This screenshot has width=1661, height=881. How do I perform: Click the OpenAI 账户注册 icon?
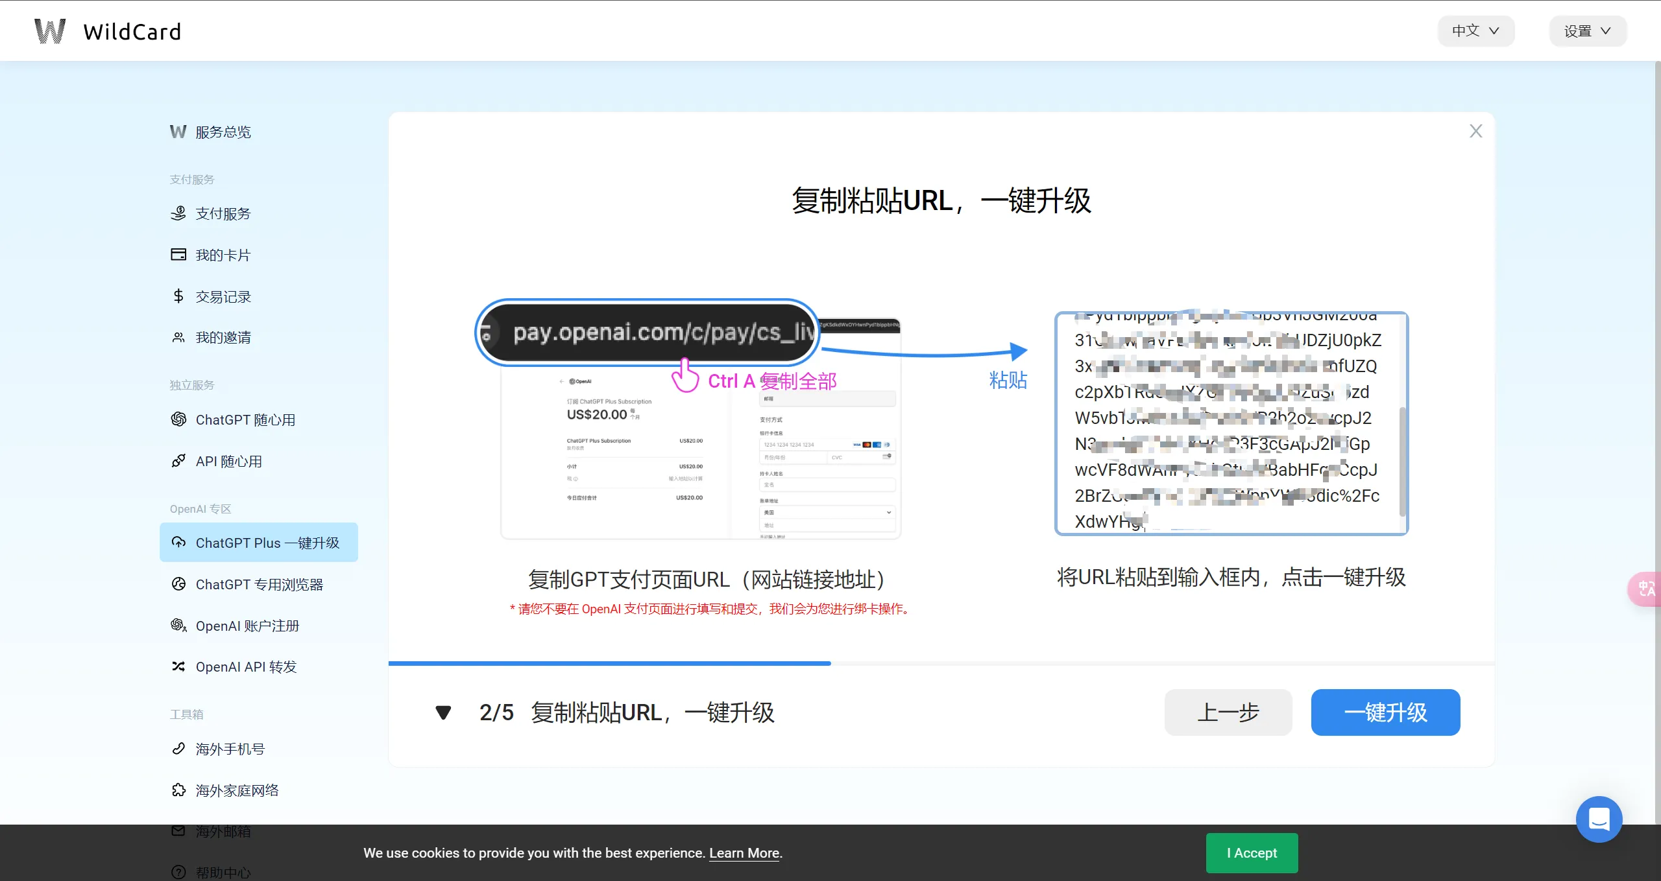coord(178,626)
